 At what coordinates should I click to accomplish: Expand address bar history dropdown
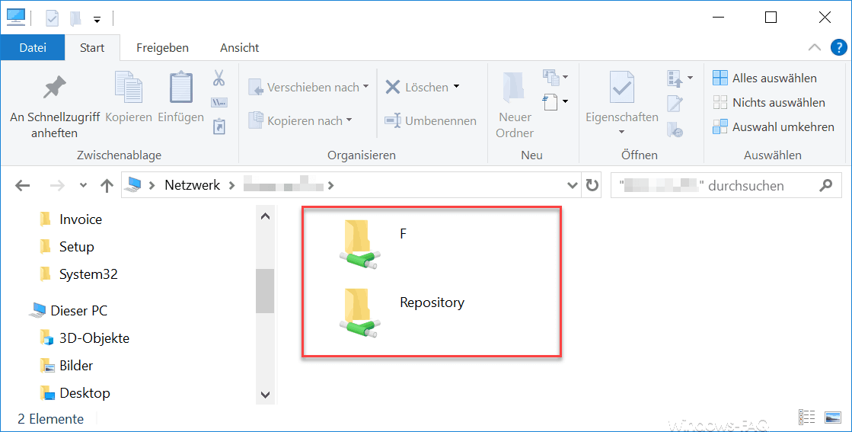[x=573, y=185]
